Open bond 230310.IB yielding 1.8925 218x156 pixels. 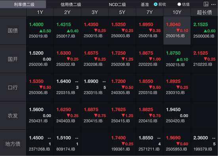pos(177,87)
